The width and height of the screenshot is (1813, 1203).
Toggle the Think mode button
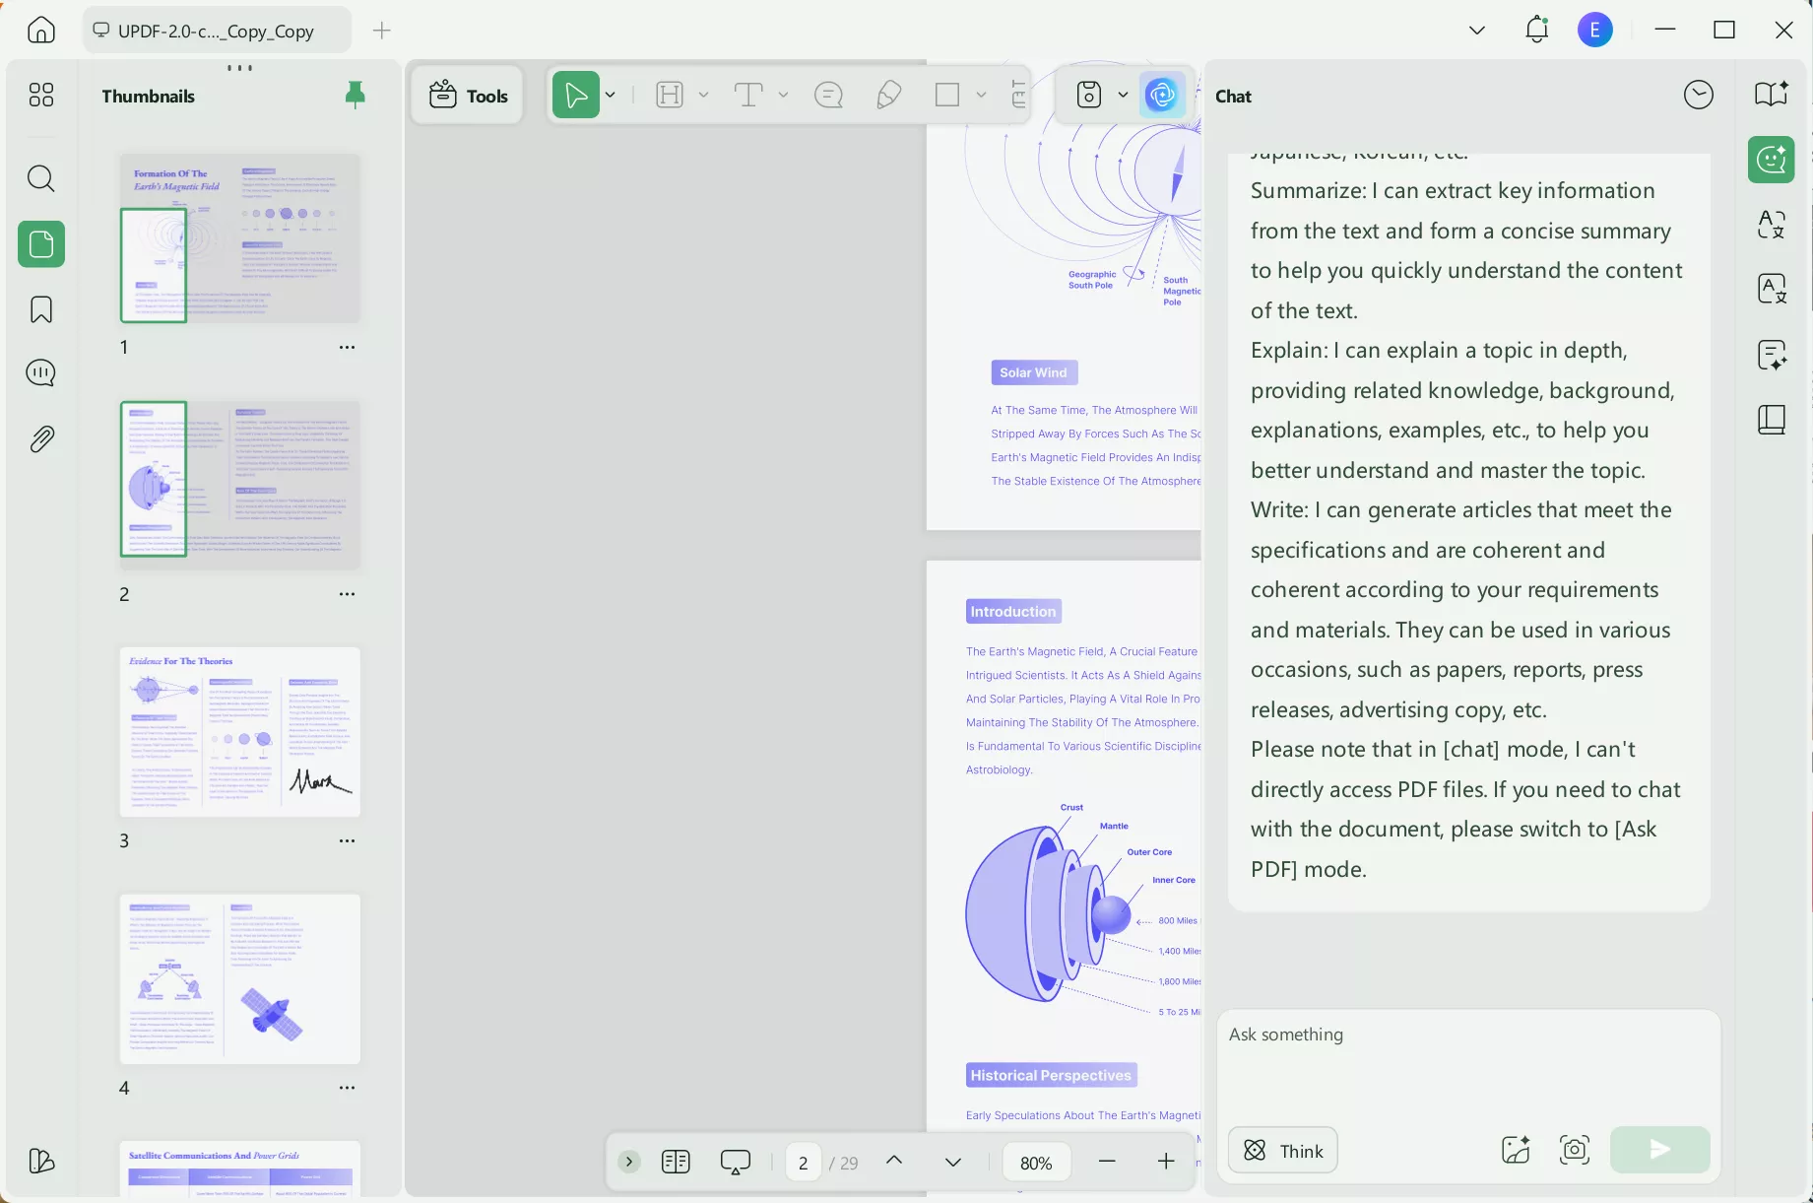pyautogui.click(x=1283, y=1150)
